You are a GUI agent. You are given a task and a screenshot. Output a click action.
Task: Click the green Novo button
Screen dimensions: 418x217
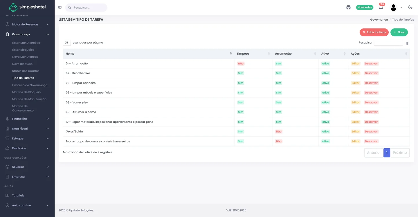pos(399,32)
